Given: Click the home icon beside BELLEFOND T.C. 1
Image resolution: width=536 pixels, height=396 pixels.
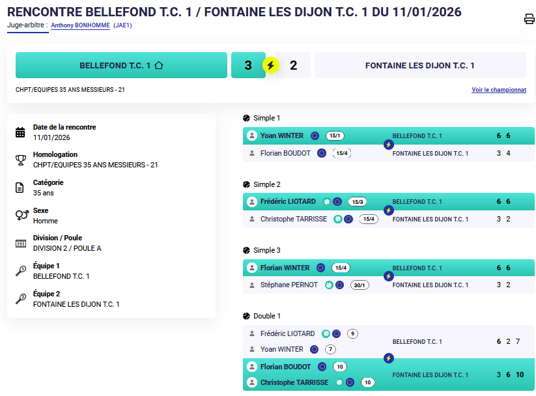Looking at the screenshot, I should [x=159, y=66].
